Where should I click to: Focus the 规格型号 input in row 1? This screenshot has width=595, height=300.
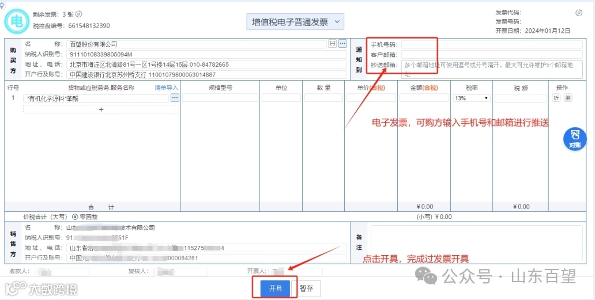(220, 98)
